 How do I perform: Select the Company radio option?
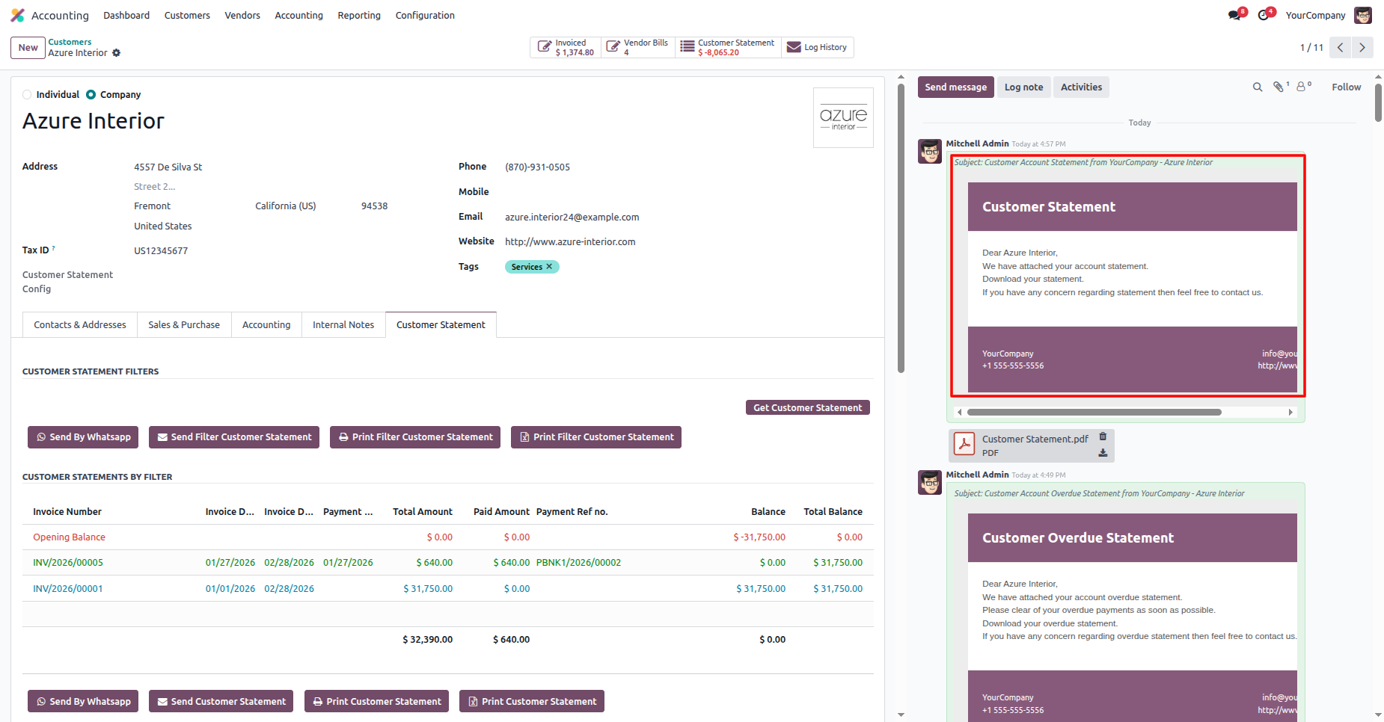tap(91, 95)
